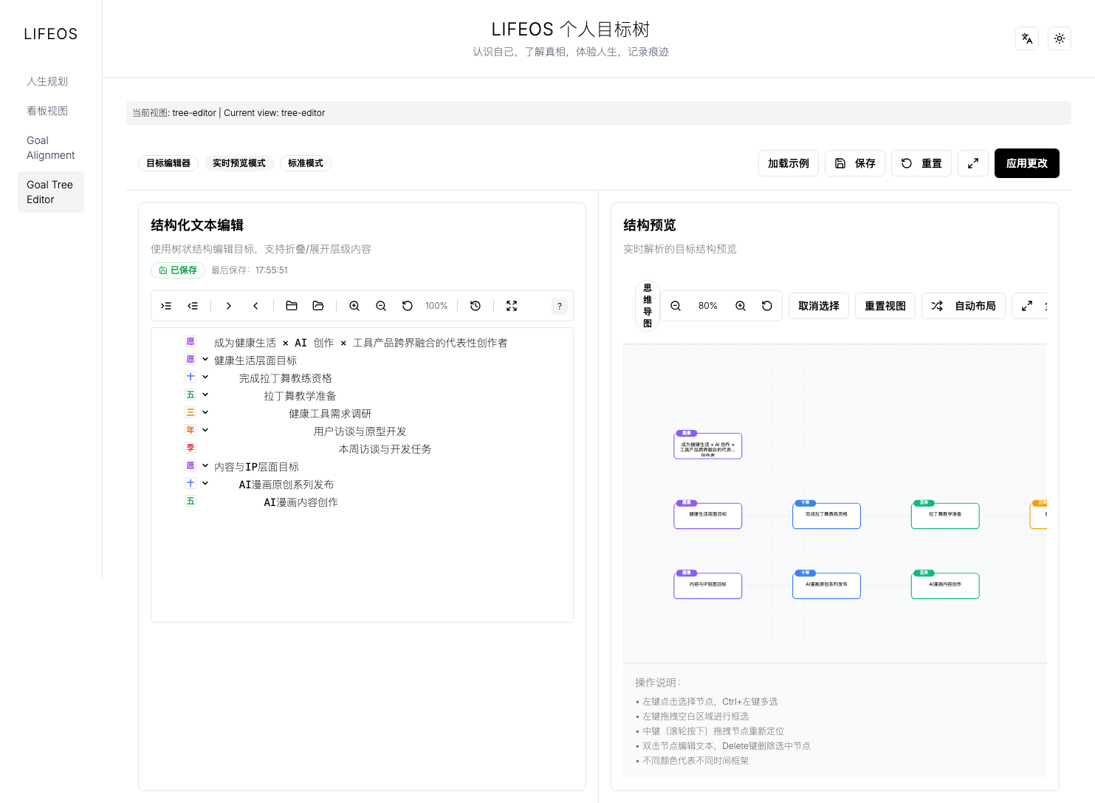Collapse the 健康生活层面目标 tree node
1095x803 pixels.
(x=205, y=359)
